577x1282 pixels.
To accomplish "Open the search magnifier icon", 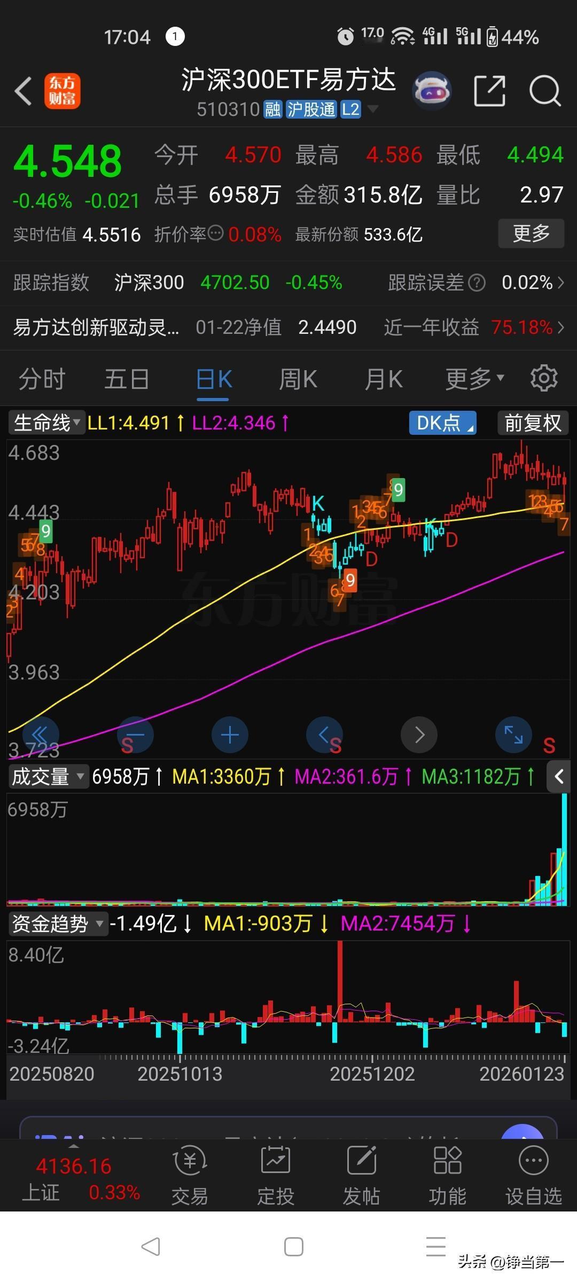I will [545, 91].
